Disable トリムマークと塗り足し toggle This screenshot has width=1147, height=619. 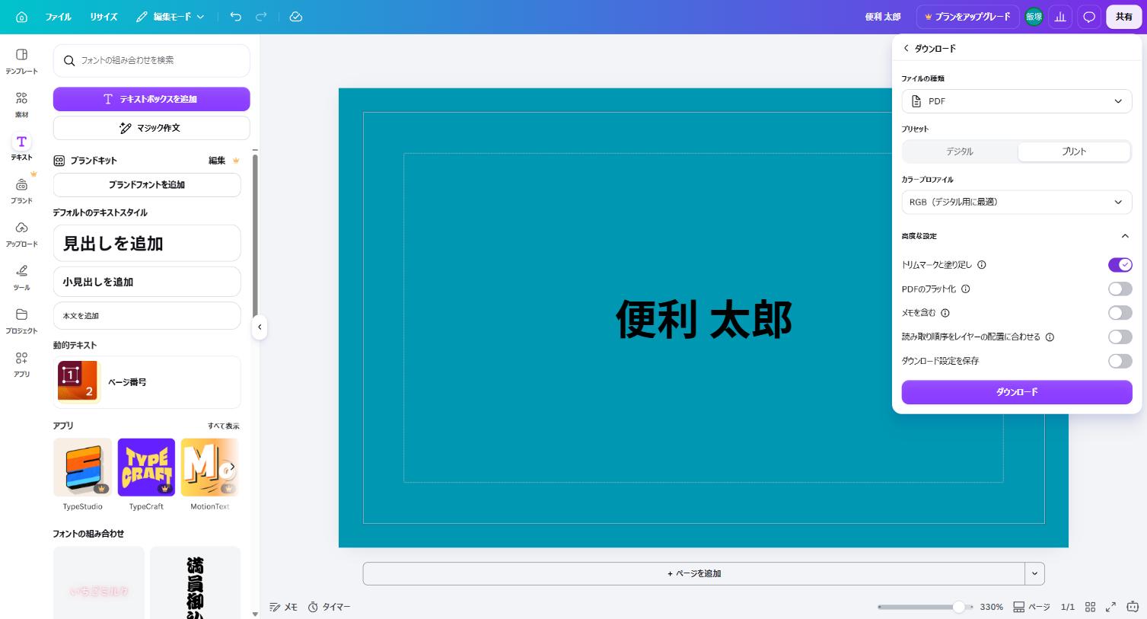point(1120,265)
